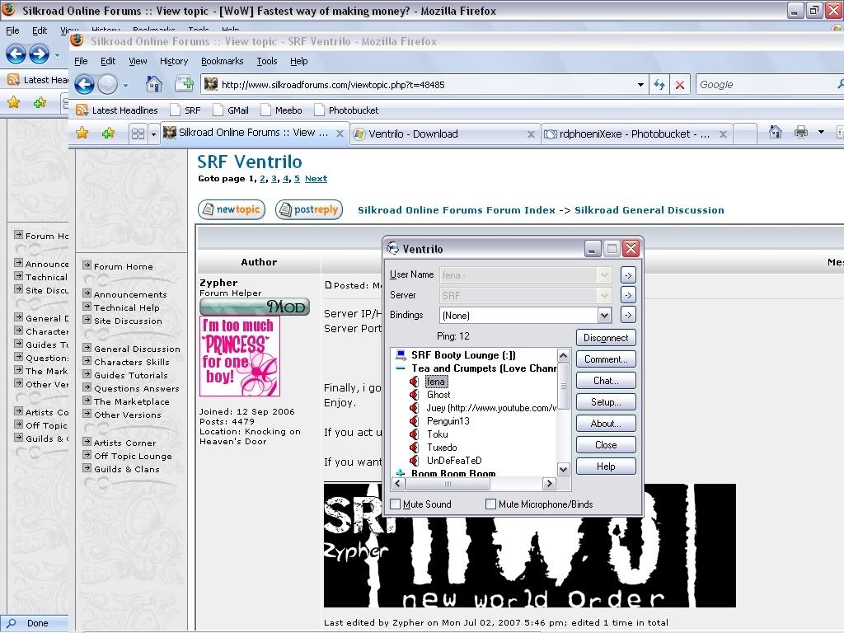Image resolution: width=844 pixels, height=633 pixels.
Task: Click the red Stop X beside the URL bar
Action: tap(680, 85)
